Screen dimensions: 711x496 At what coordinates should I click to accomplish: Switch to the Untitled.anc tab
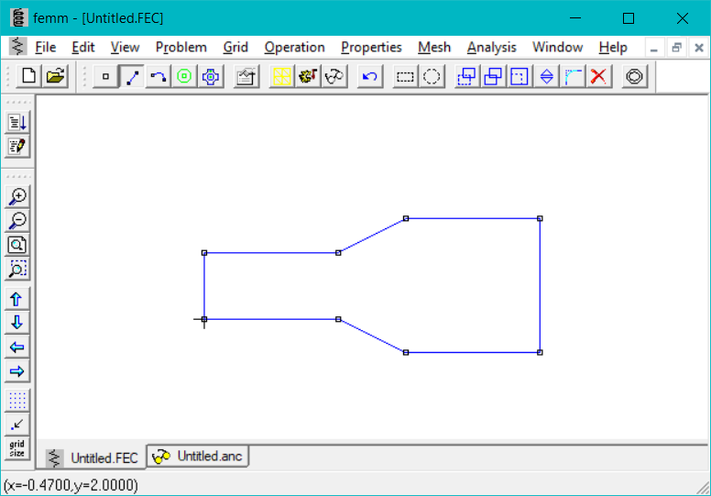pos(198,456)
